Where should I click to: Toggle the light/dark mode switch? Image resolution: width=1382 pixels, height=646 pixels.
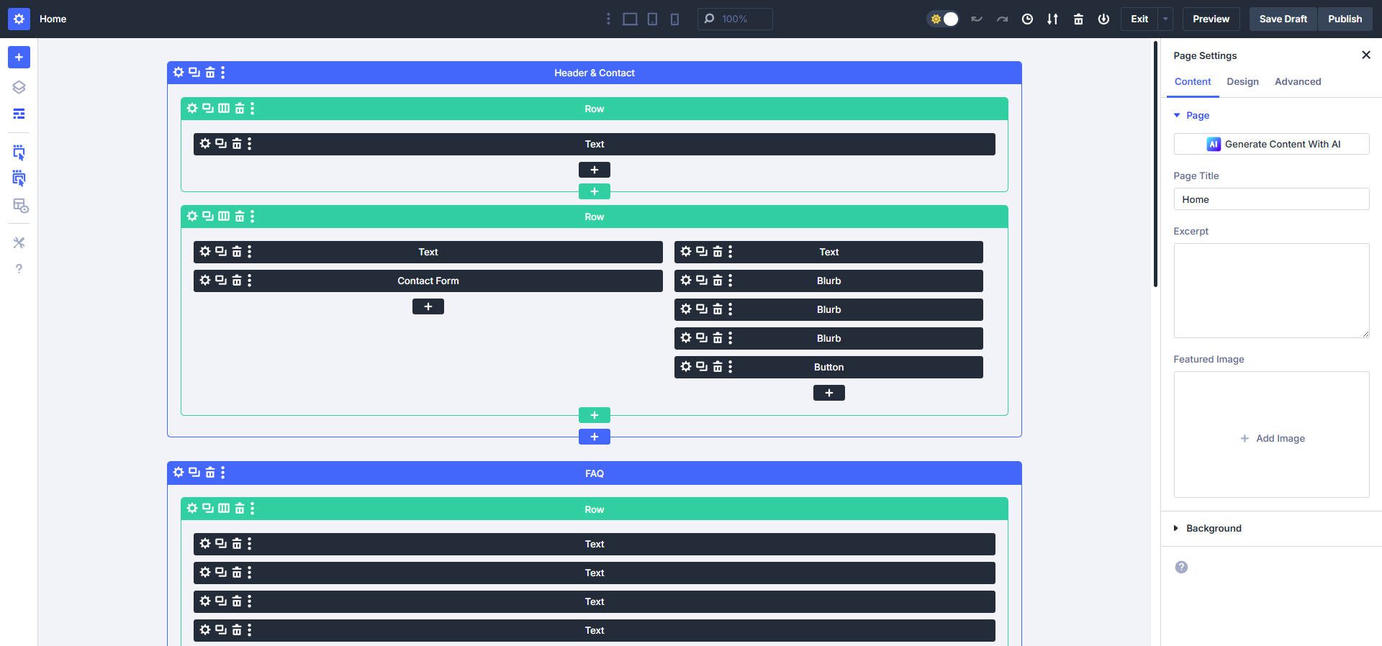pos(943,19)
